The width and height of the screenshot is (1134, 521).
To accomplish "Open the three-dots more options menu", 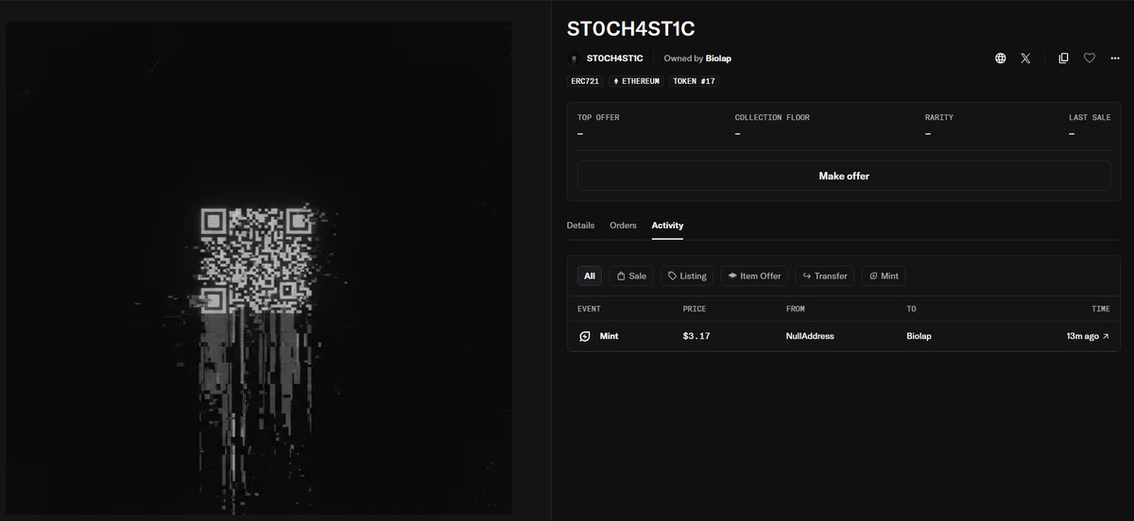I will [1115, 59].
